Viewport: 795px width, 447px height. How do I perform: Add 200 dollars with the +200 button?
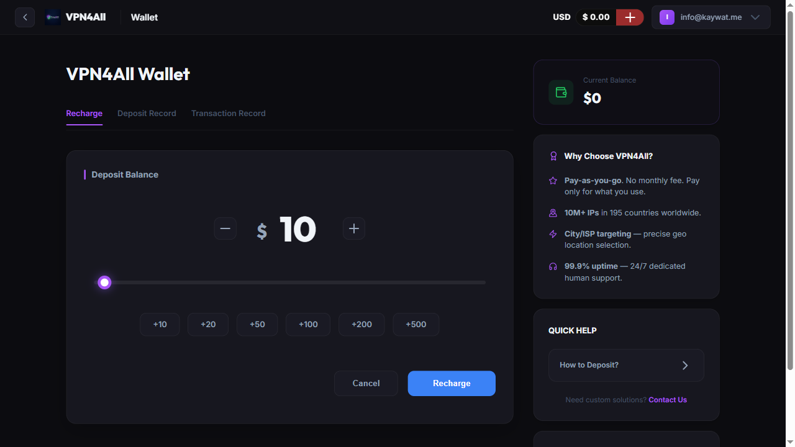[361, 325]
